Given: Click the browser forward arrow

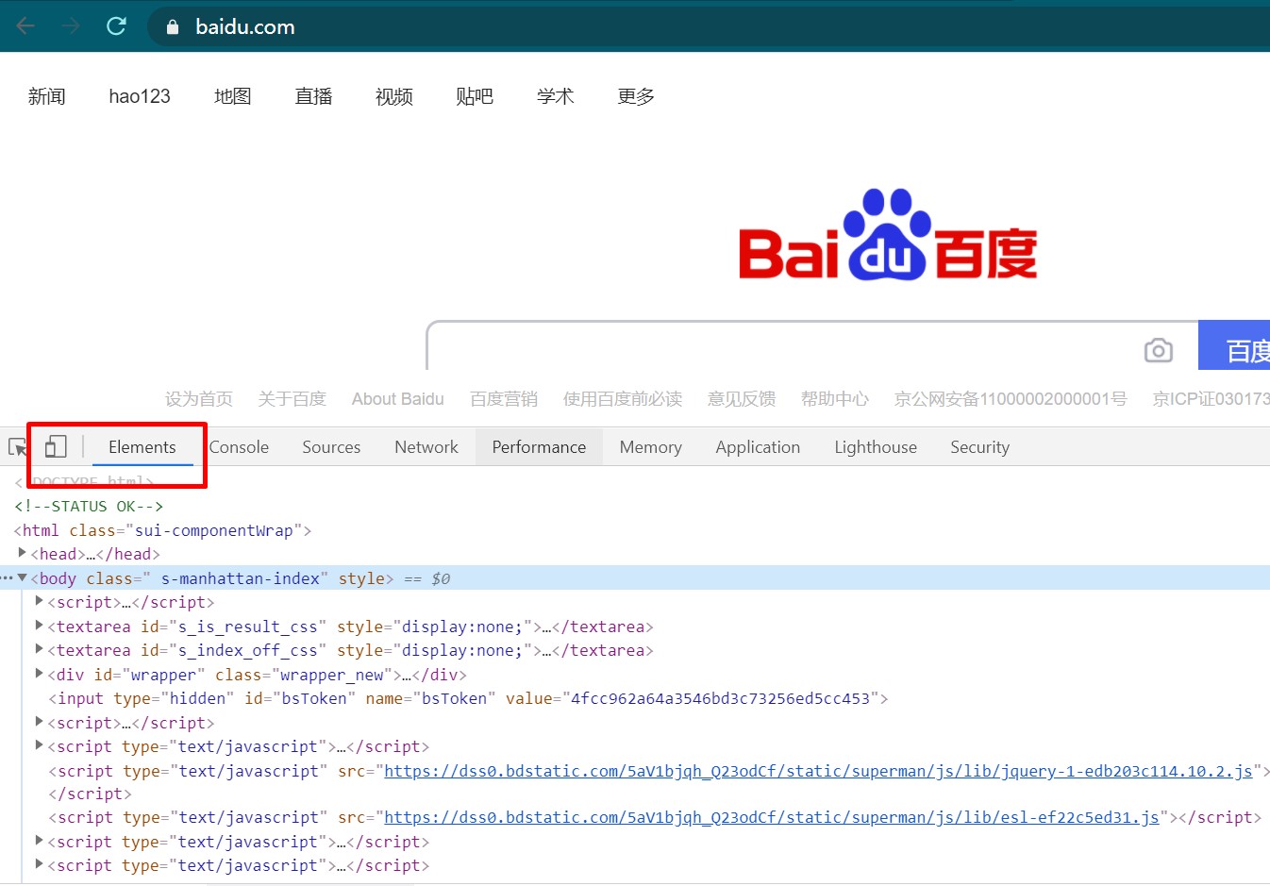Looking at the screenshot, I should [x=71, y=26].
